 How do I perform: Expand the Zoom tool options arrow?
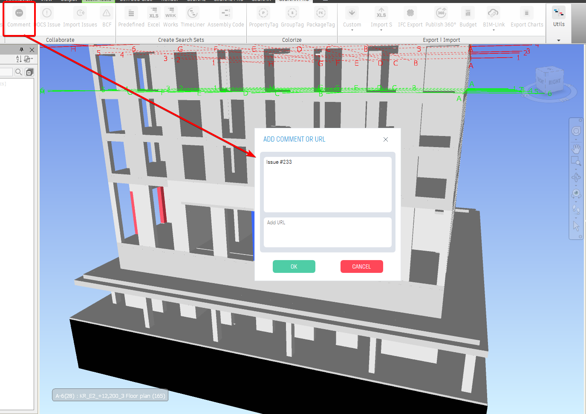(576, 169)
